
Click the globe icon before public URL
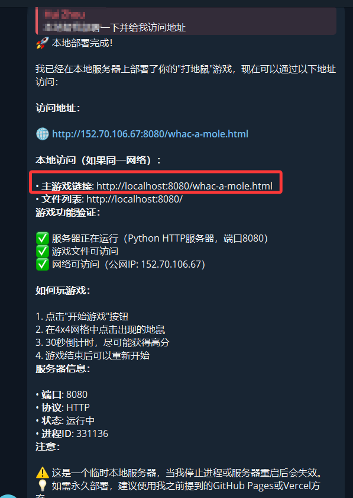pyautogui.click(x=42, y=134)
